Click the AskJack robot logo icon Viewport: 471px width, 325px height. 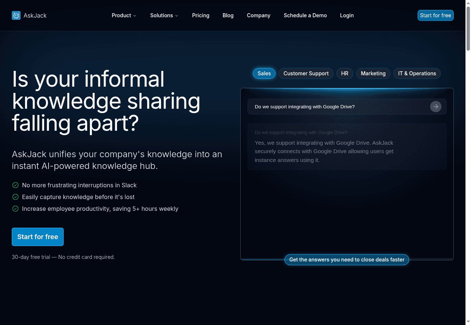(x=16, y=15)
